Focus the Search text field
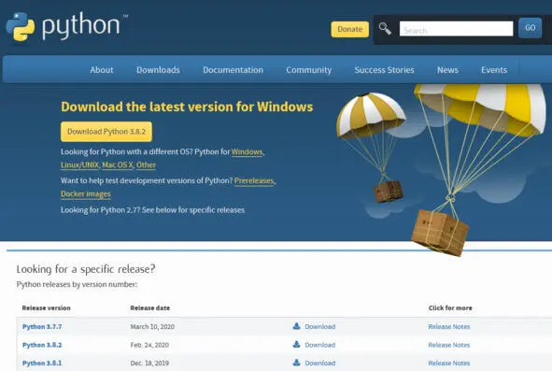The image size is (552, 371). pos(456,29)
